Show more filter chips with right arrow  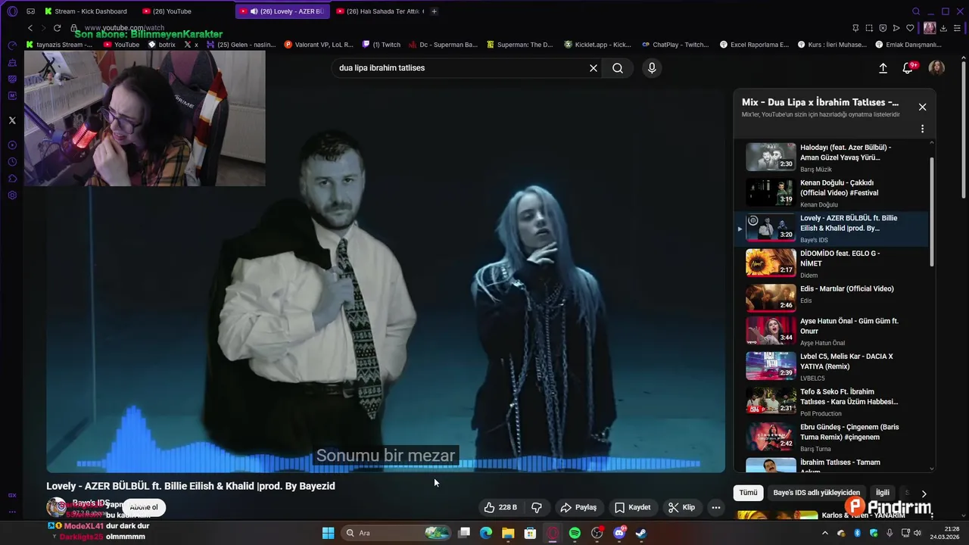click(924, 494)
